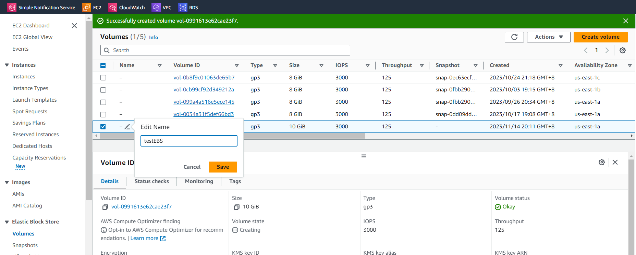Sort by Name column arrow
This screenshot has width=636, height=255.
(160, 65)
